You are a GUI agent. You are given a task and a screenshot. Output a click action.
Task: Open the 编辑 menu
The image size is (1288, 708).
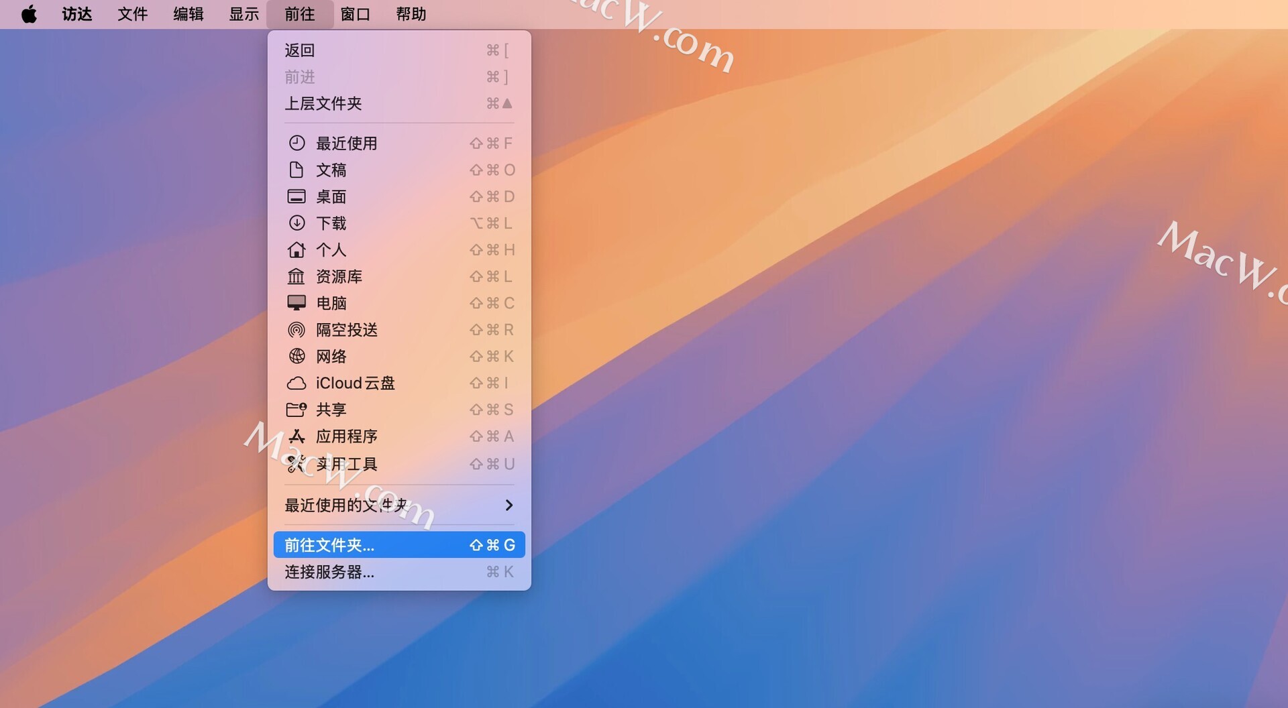tap(188, 14)
